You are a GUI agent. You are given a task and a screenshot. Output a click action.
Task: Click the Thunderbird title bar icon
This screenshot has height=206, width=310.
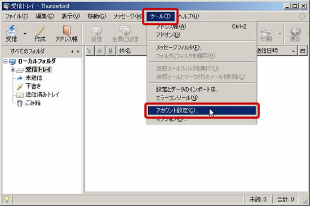(x=6, y=6)
